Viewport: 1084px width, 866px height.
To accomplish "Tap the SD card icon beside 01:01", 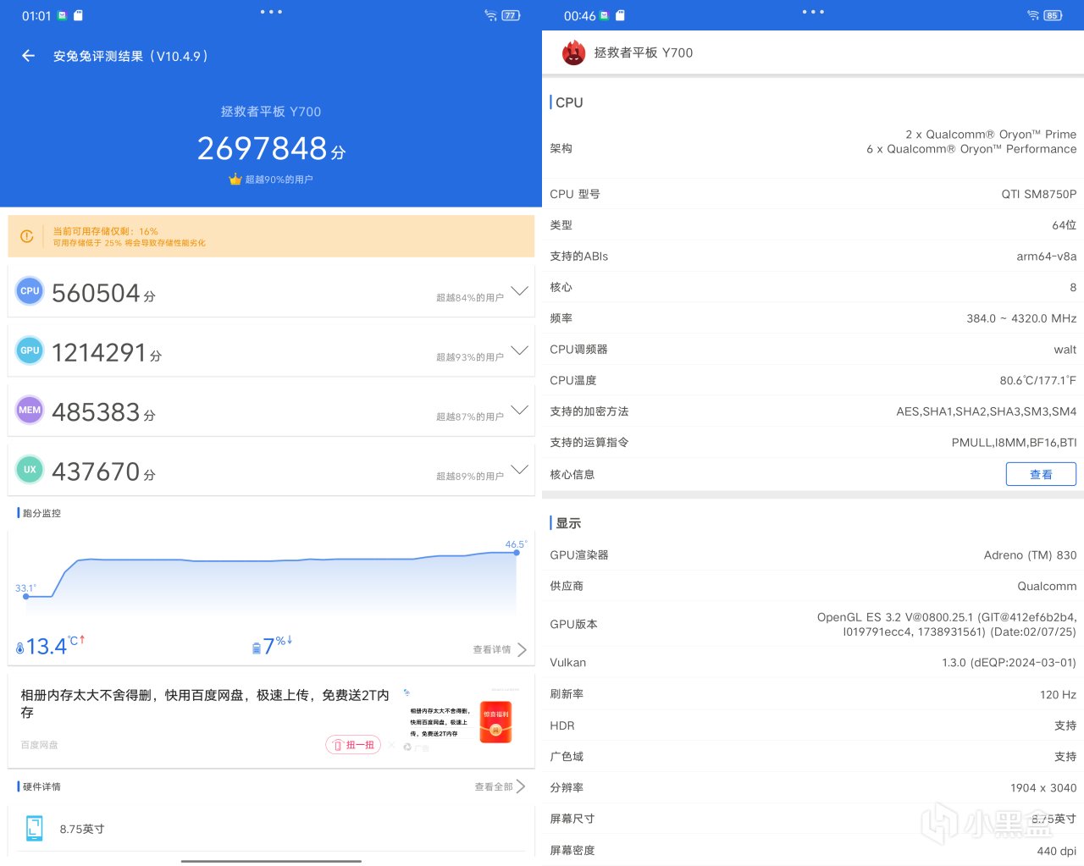I will (79, 15).
